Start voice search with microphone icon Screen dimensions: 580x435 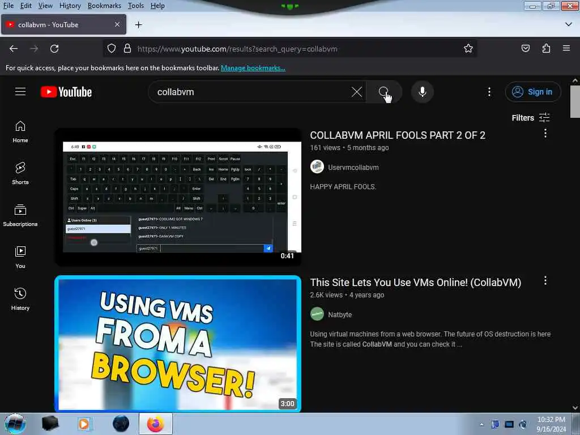[422, 92]
